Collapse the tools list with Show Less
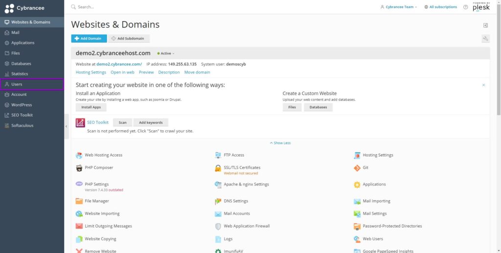 280,143
